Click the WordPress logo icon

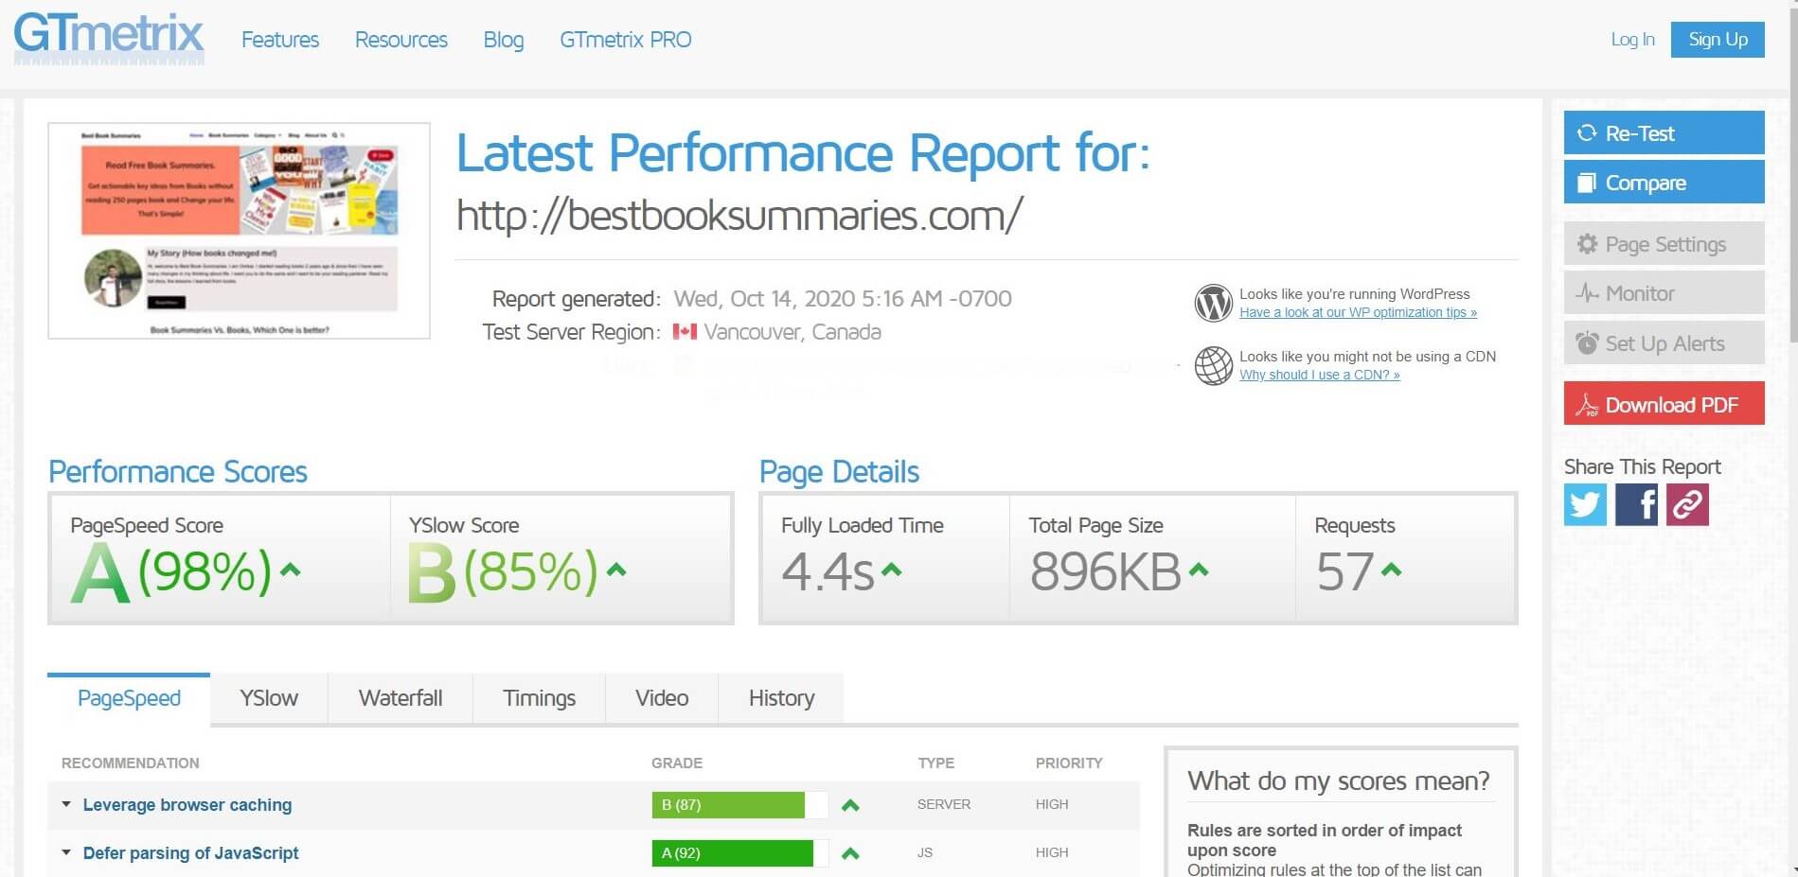pyautogui.click(x=1213, y=304)
